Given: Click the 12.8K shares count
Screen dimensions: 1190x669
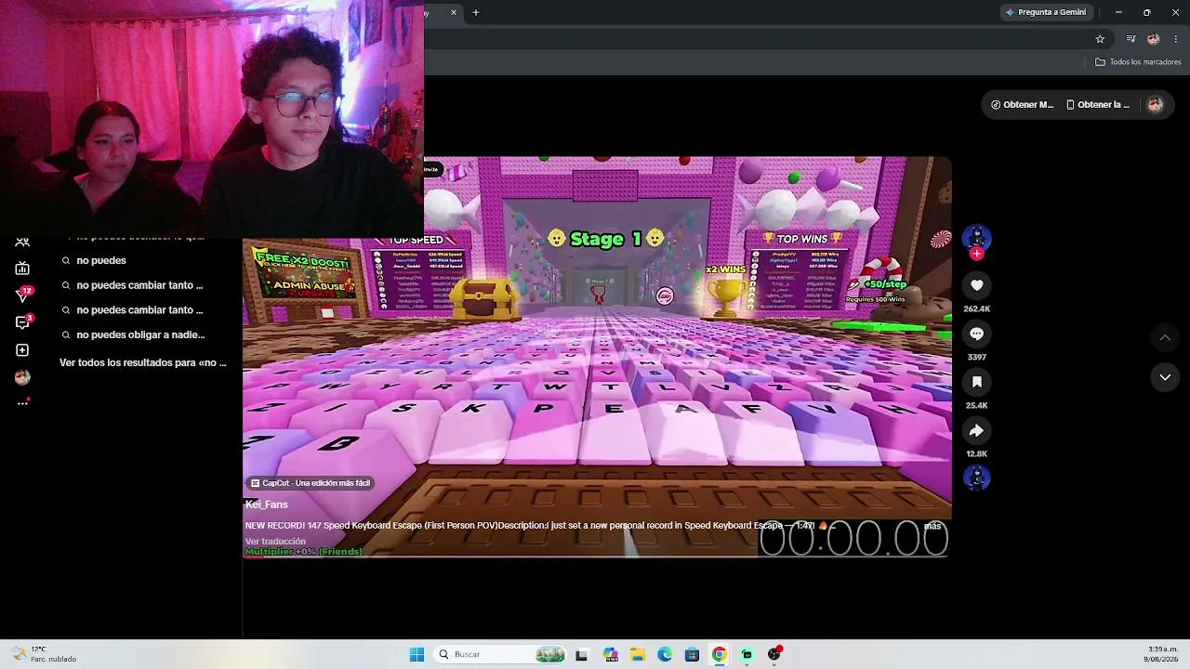Looking at the screenshot, I should (976, 453).
